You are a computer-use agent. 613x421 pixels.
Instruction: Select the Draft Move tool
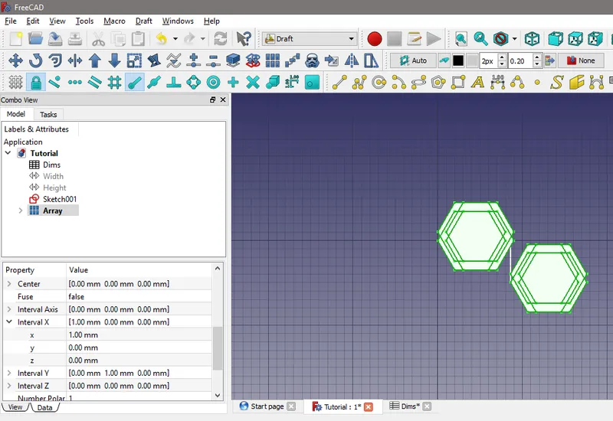pyautogui.click(x=15, y=60)
